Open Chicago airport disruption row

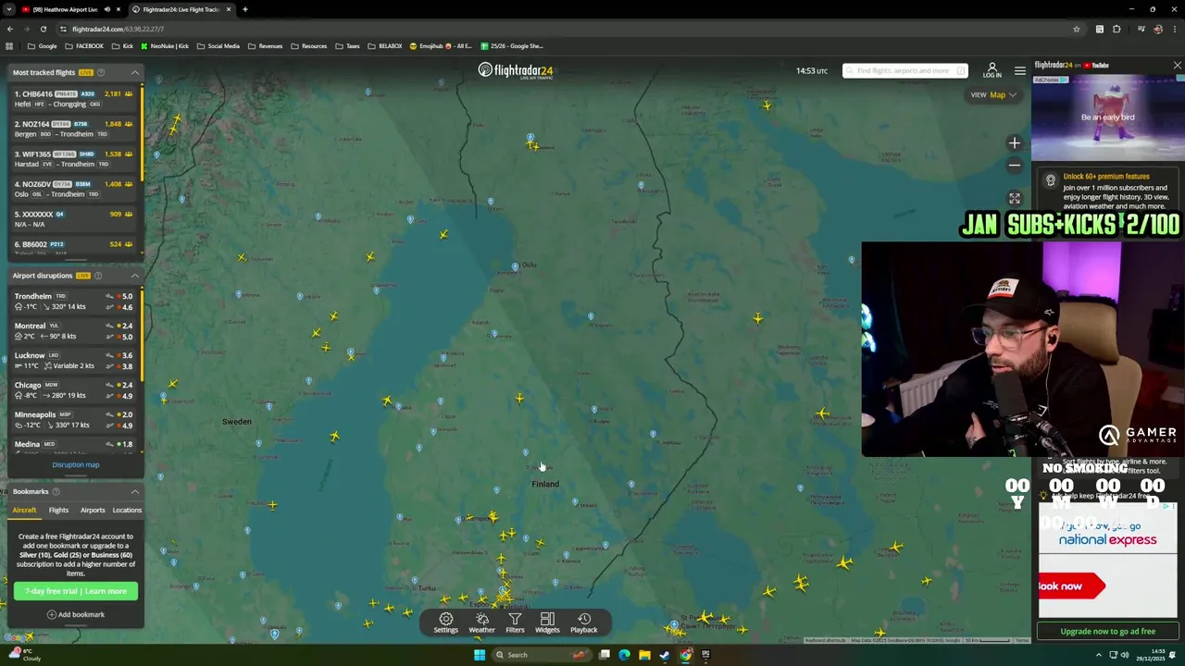click(x=72, y=389)
